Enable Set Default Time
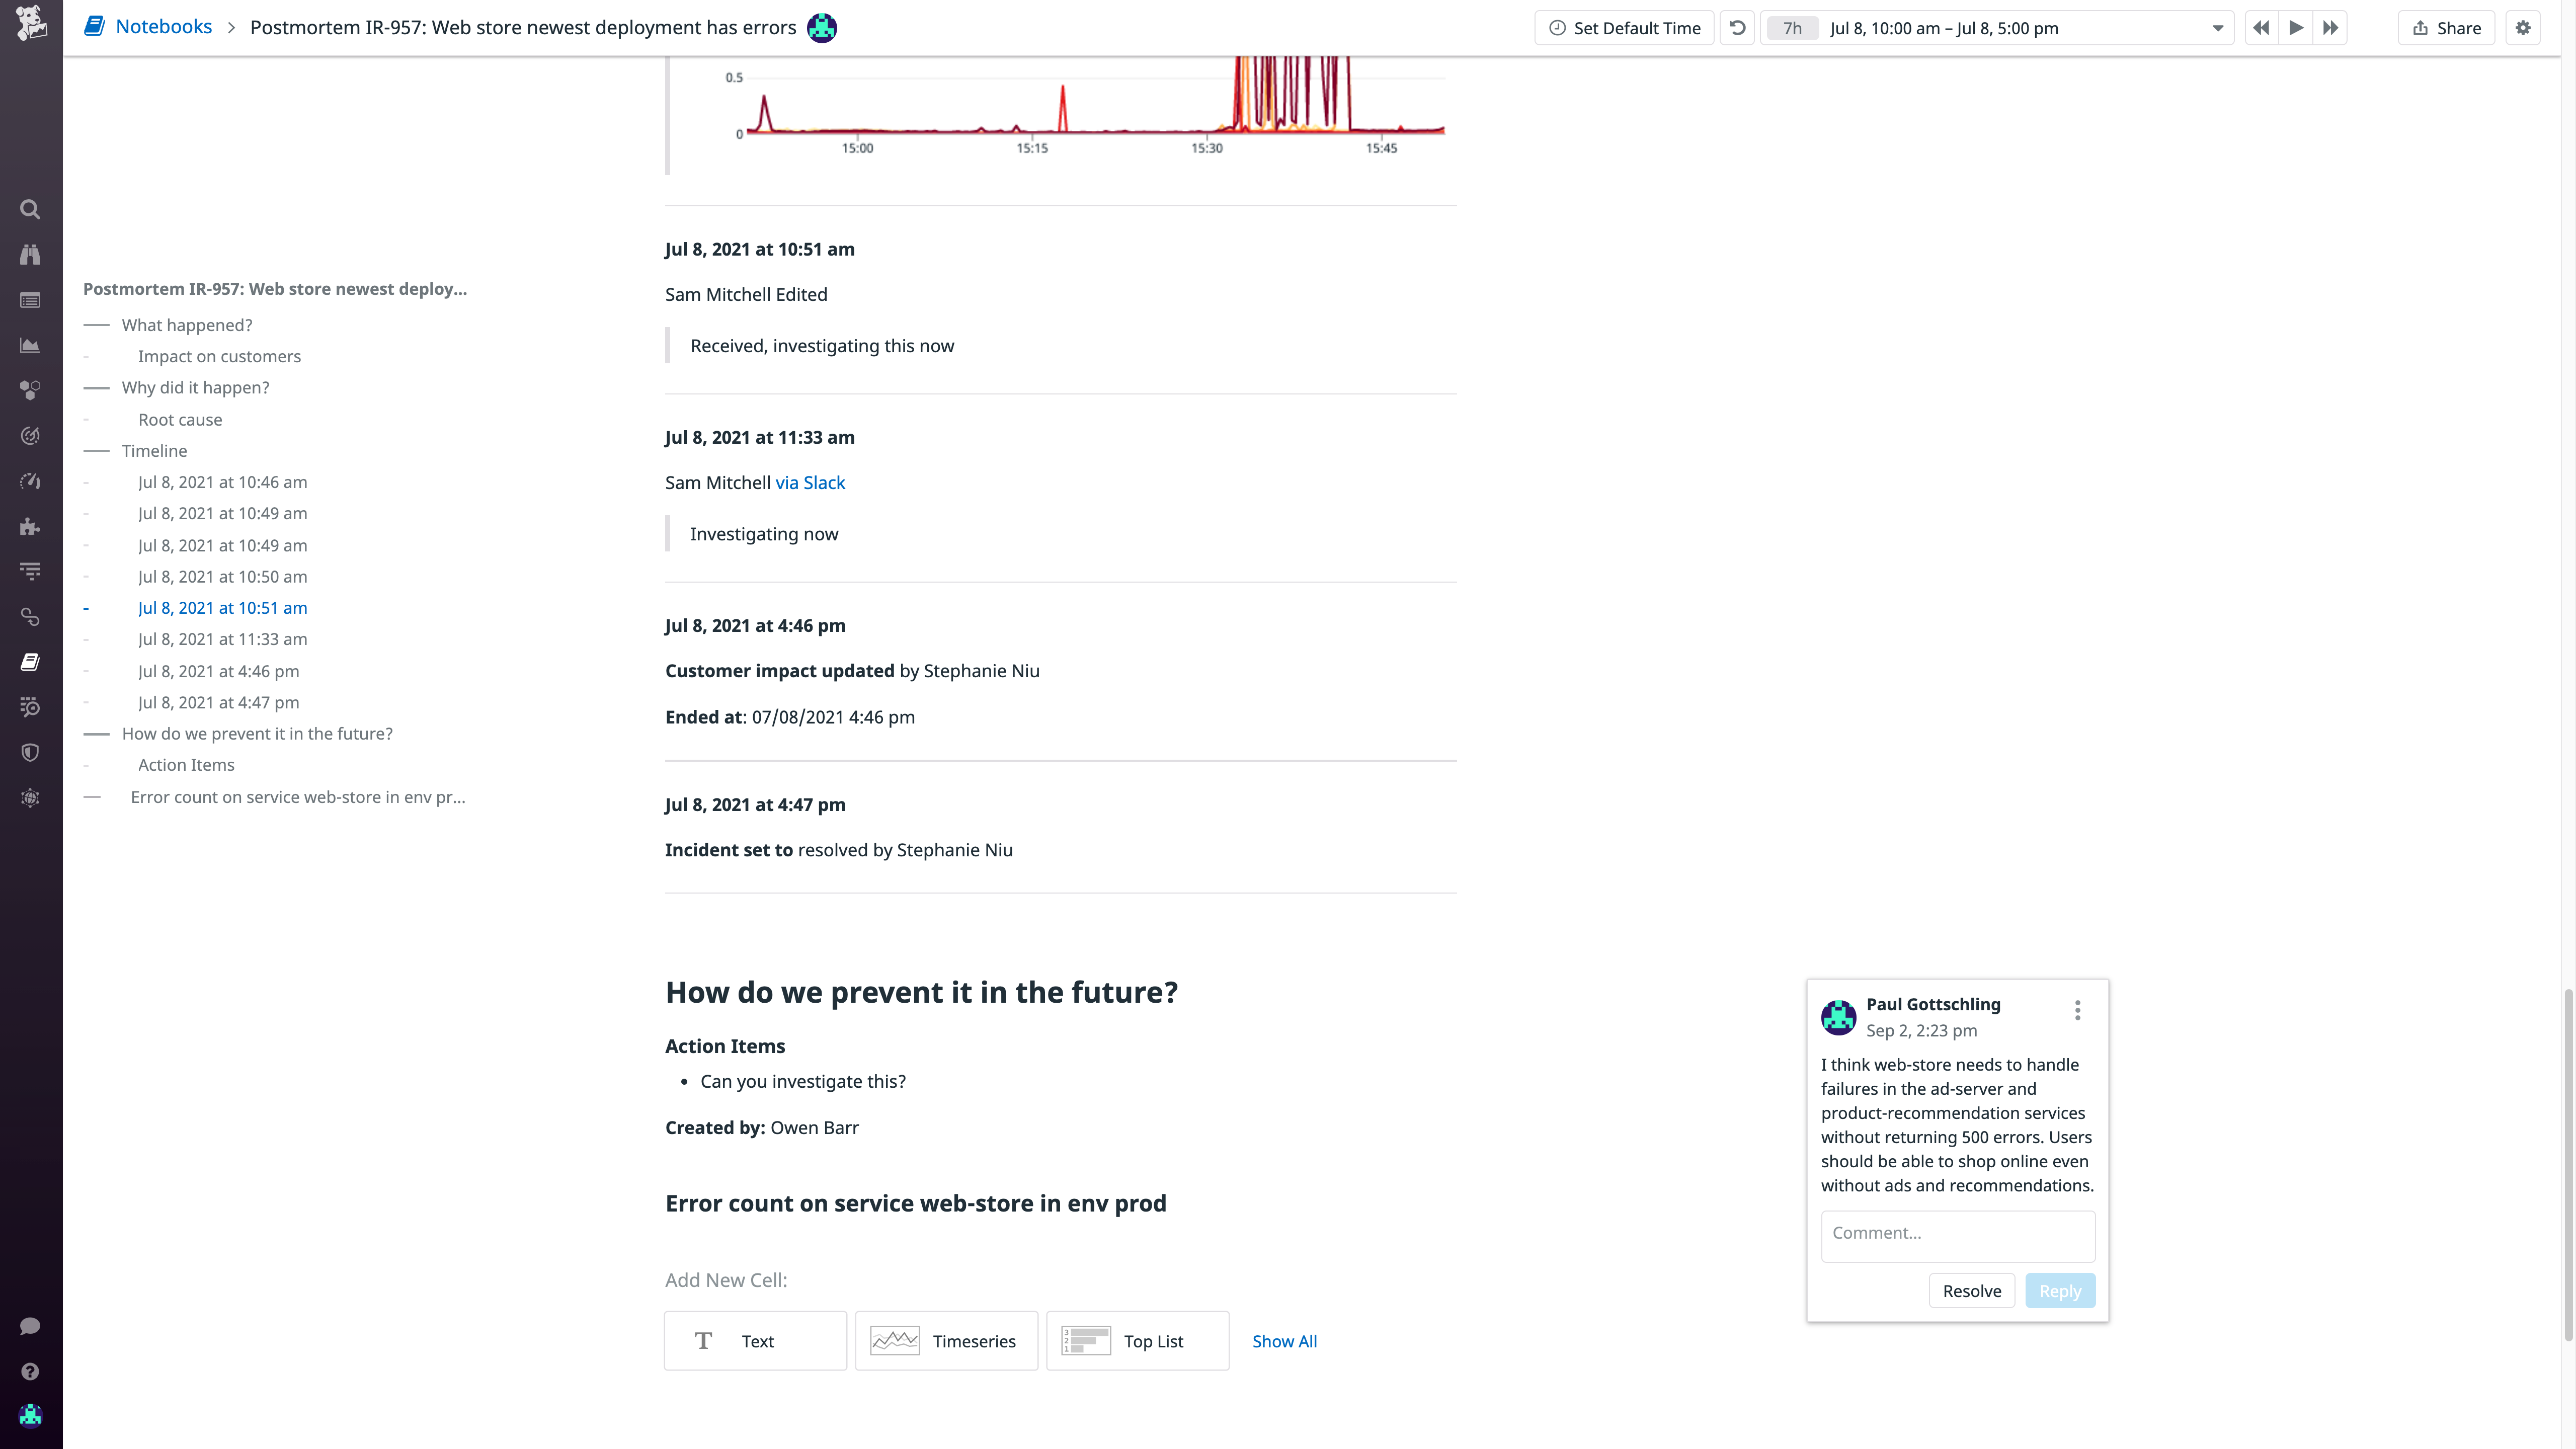Image resolution: width=2576 pixels, height=1449 pixels. point(1624,27)
